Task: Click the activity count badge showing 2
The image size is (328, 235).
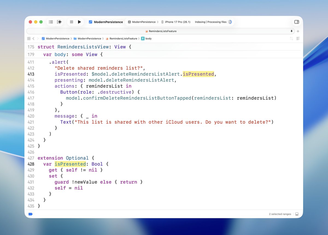Action: tap(230, 22)
